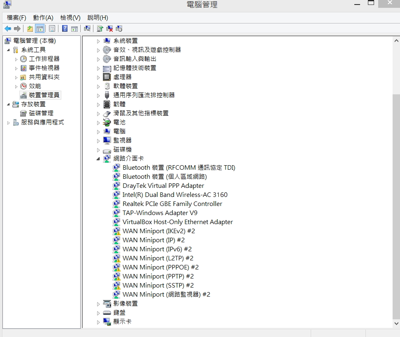The height and width of the screenshot is (337, 400).
Task: Expand 服務與應用程式 node
Action: [x=8, y=122]
